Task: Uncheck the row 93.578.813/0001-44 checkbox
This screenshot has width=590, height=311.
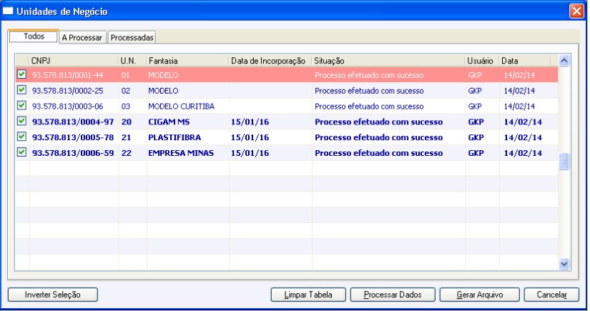Action: click(22, 74)
